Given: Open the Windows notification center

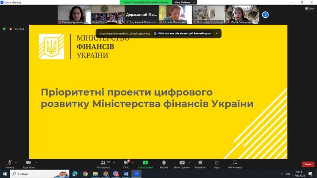Looking at the screenshot, I should click(311, 174).
